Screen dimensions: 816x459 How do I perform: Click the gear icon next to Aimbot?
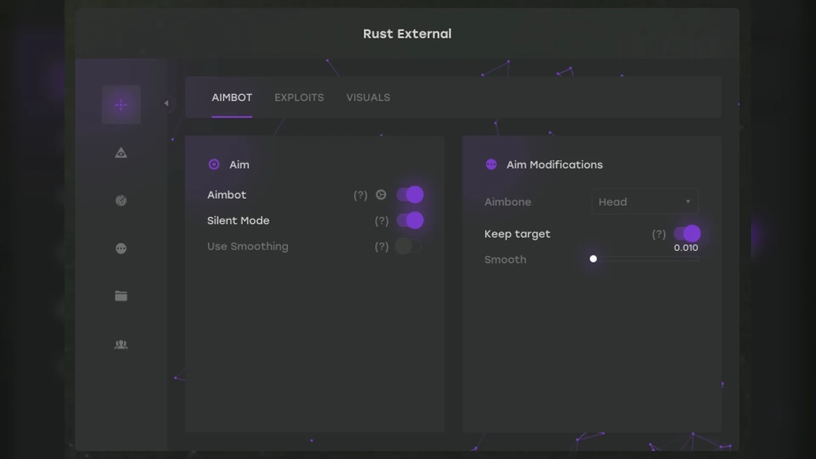(381, 195)
